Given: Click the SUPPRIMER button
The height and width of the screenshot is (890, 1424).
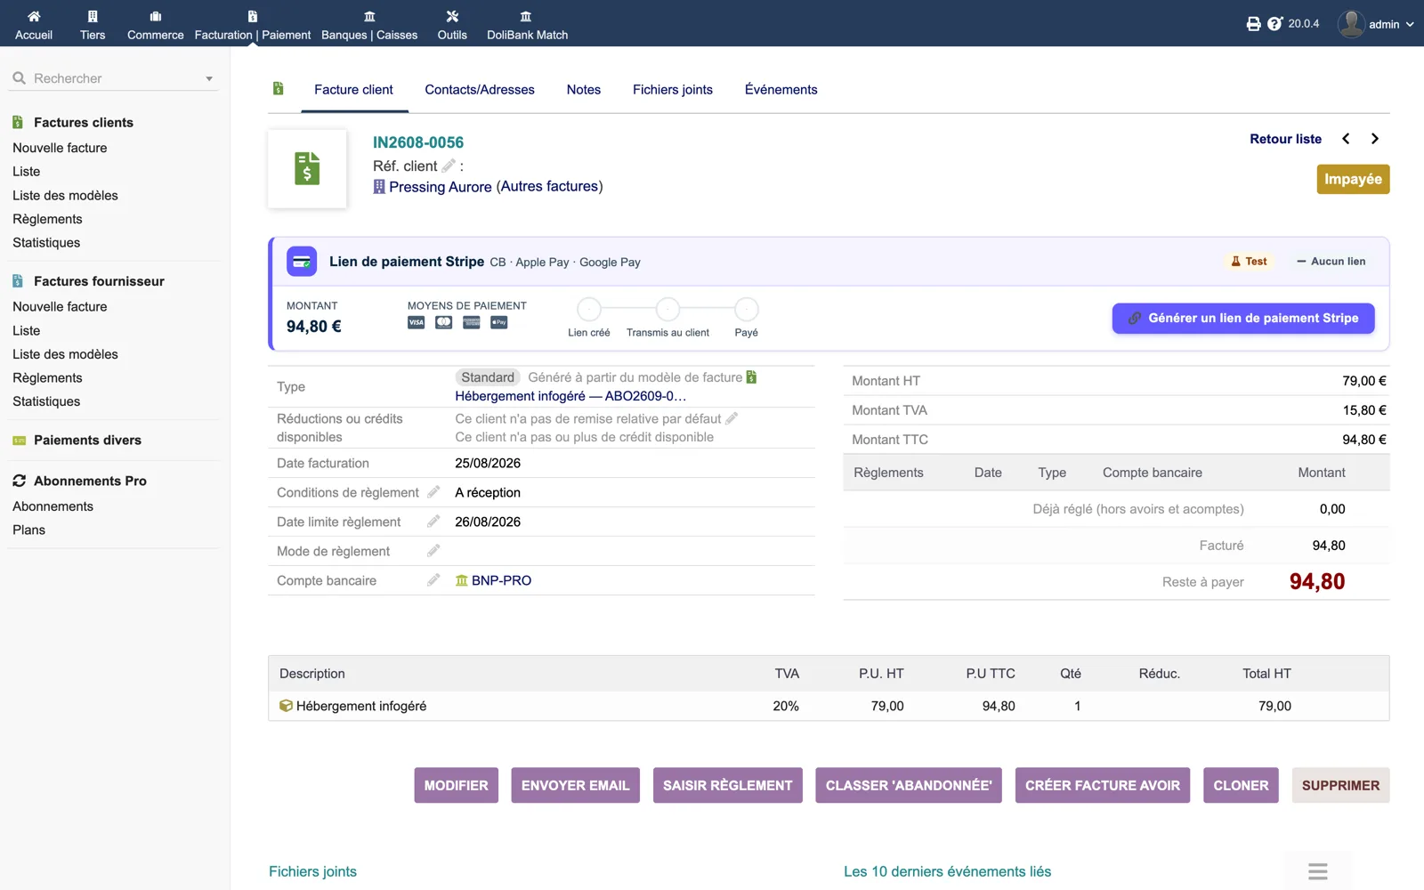Looking at the screenshot, I should pos(1340,785).
